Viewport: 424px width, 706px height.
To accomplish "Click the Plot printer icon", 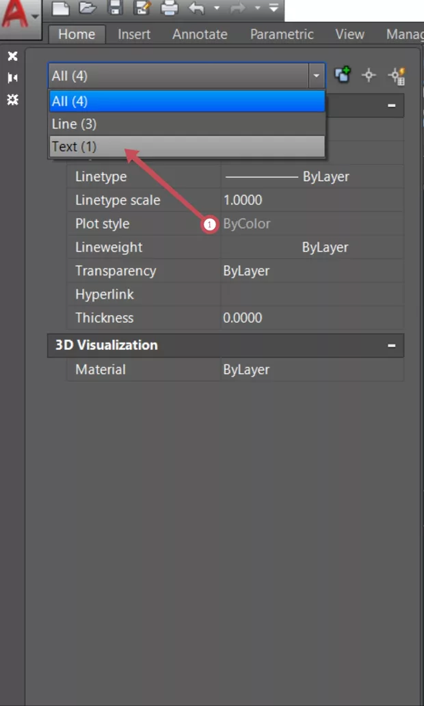I will (170, 8).
